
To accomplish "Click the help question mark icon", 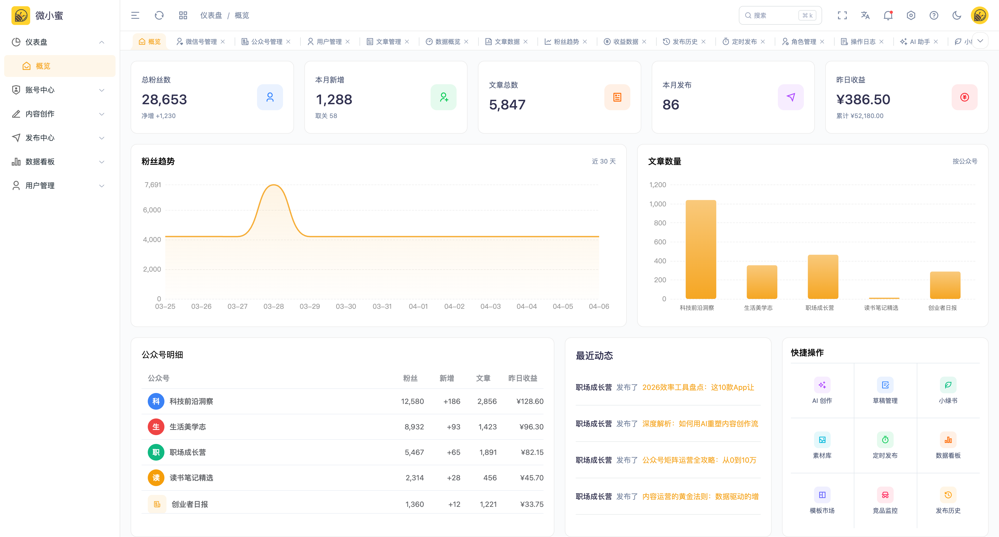I will 933,16.
